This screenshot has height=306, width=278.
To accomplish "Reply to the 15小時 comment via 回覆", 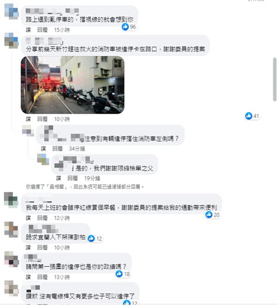I will (42, 30).
